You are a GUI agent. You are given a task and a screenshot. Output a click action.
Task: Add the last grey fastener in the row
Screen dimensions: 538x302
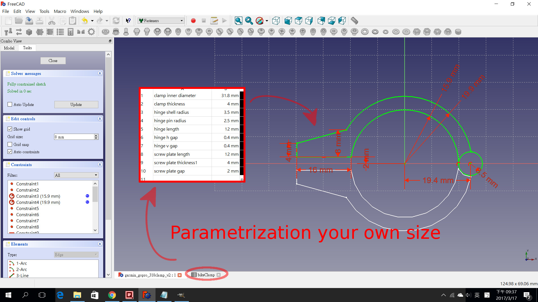458,32
